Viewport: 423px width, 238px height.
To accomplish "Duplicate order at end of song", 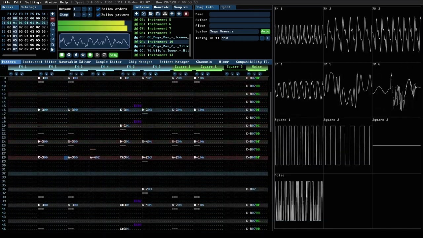I will point(52,39).
